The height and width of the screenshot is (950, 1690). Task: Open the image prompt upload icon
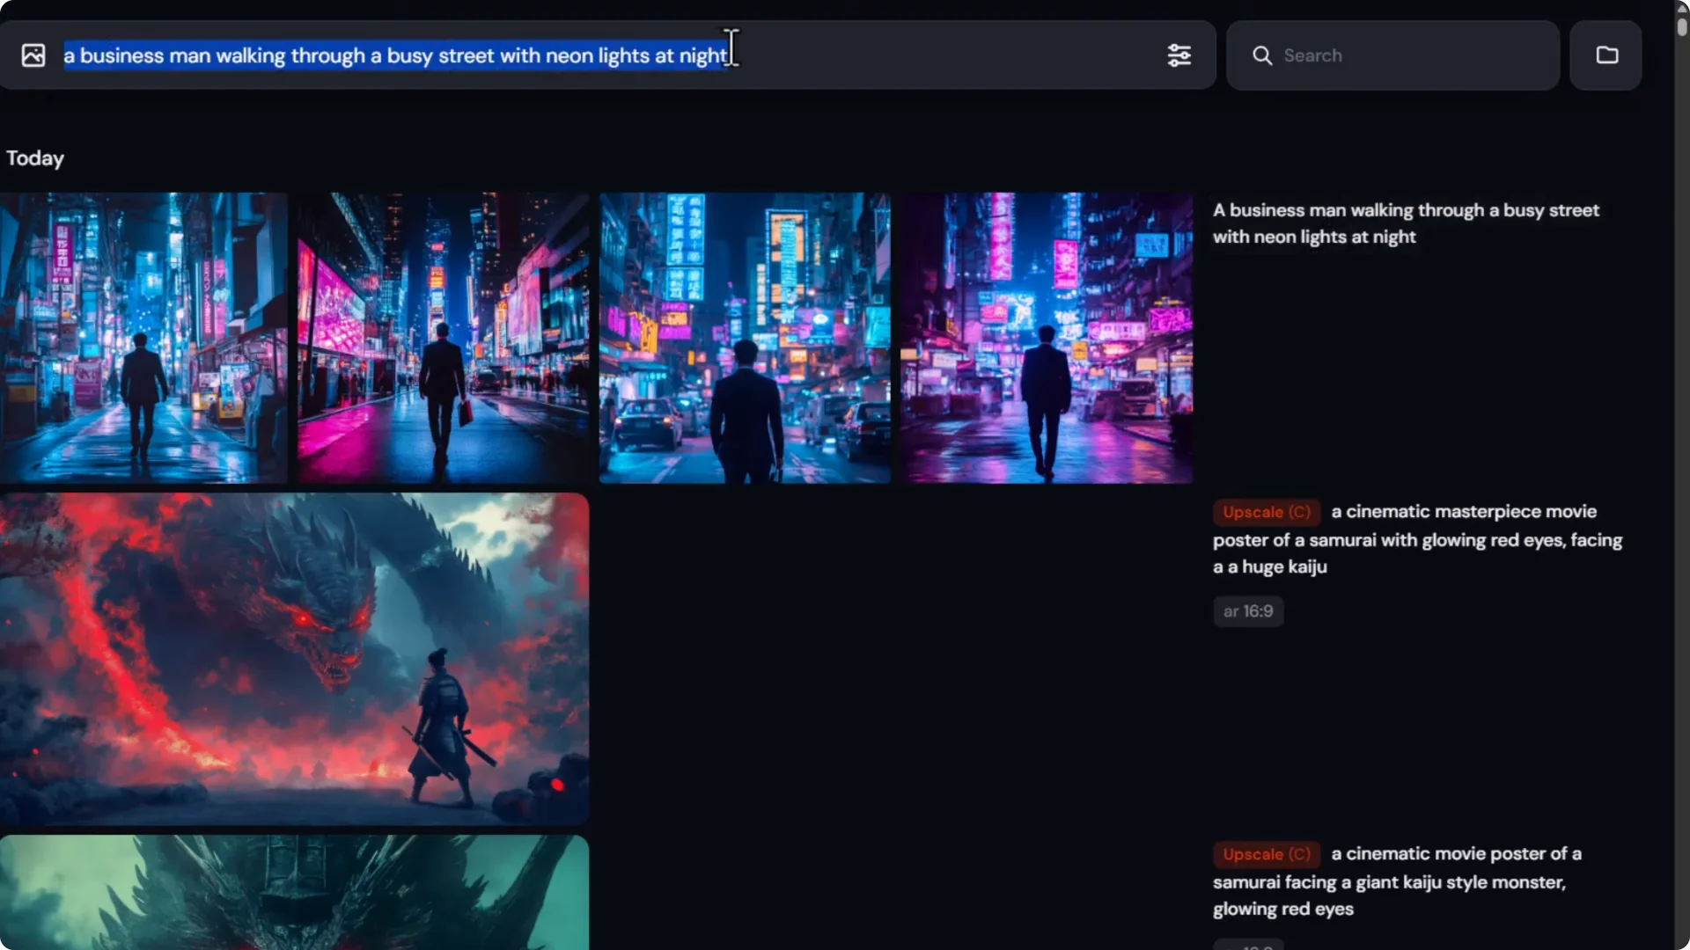[33, 55]
